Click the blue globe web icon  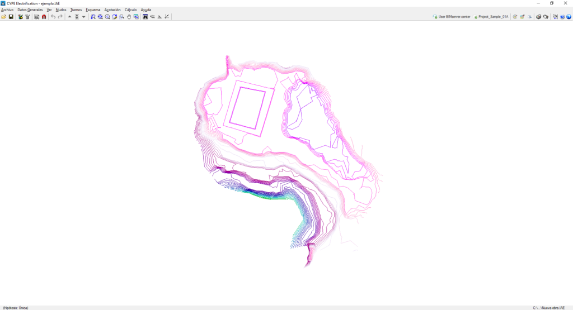point(569,17)
